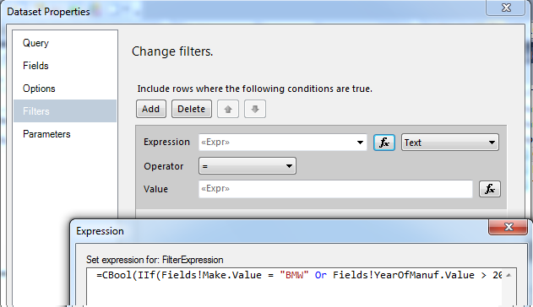The height and width of the screenshot is (307, 533).
Task: Delete the selected filter
Action: coord(192,109)
